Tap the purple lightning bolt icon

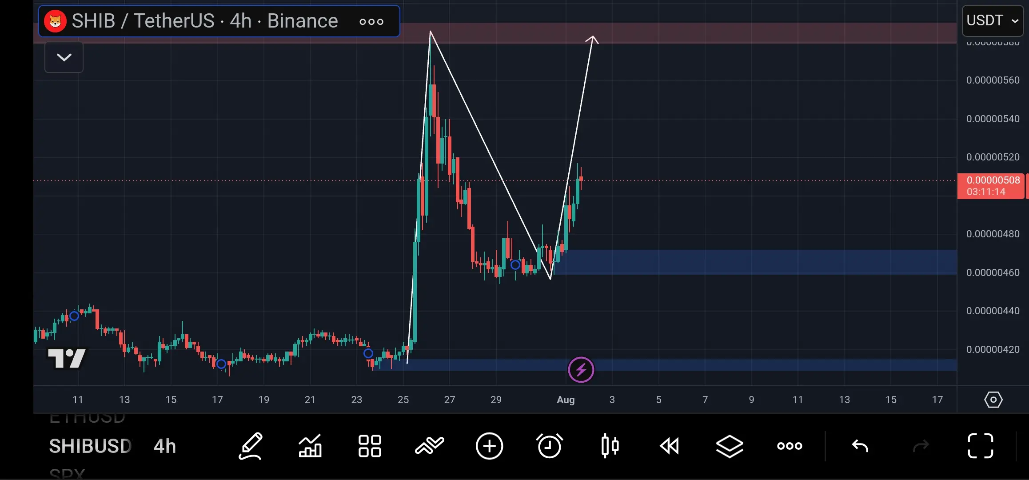click(581, 369)
